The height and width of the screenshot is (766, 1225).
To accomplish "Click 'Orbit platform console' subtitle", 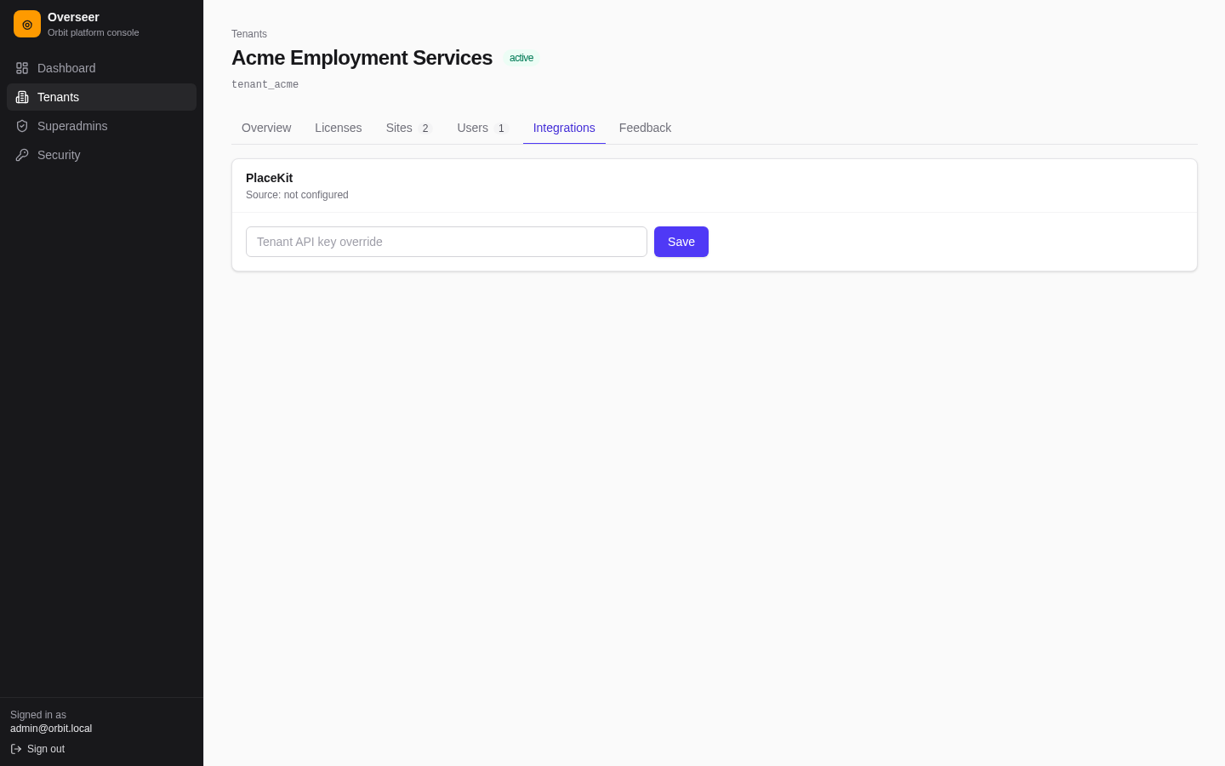I will [x=94, y=32].
